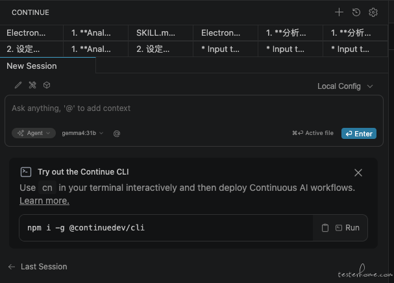Click the @ add context icon
The image size is (394, 283).
click(117, 134)
